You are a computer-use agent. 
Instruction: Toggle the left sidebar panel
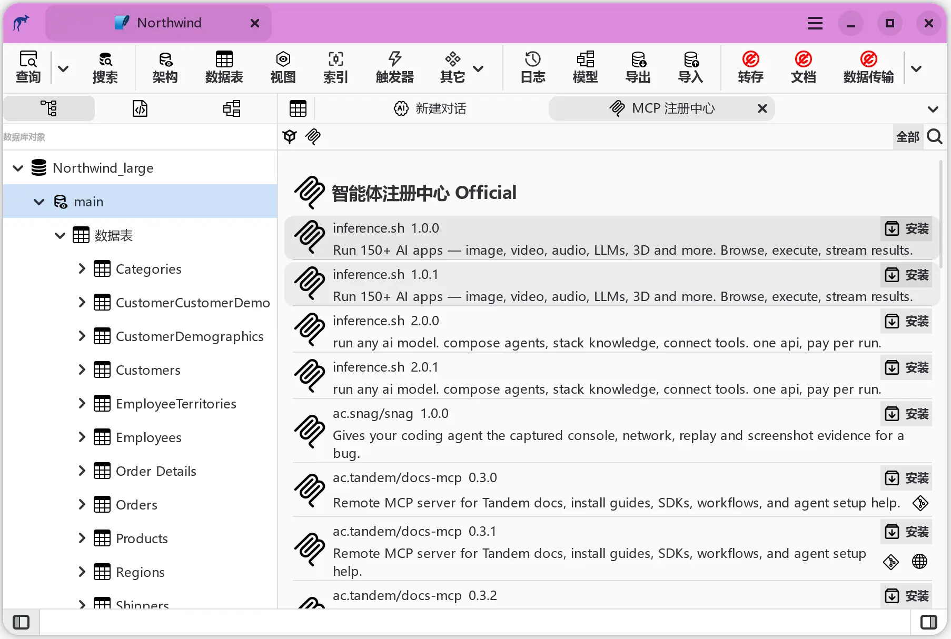[x=21, y=622]
